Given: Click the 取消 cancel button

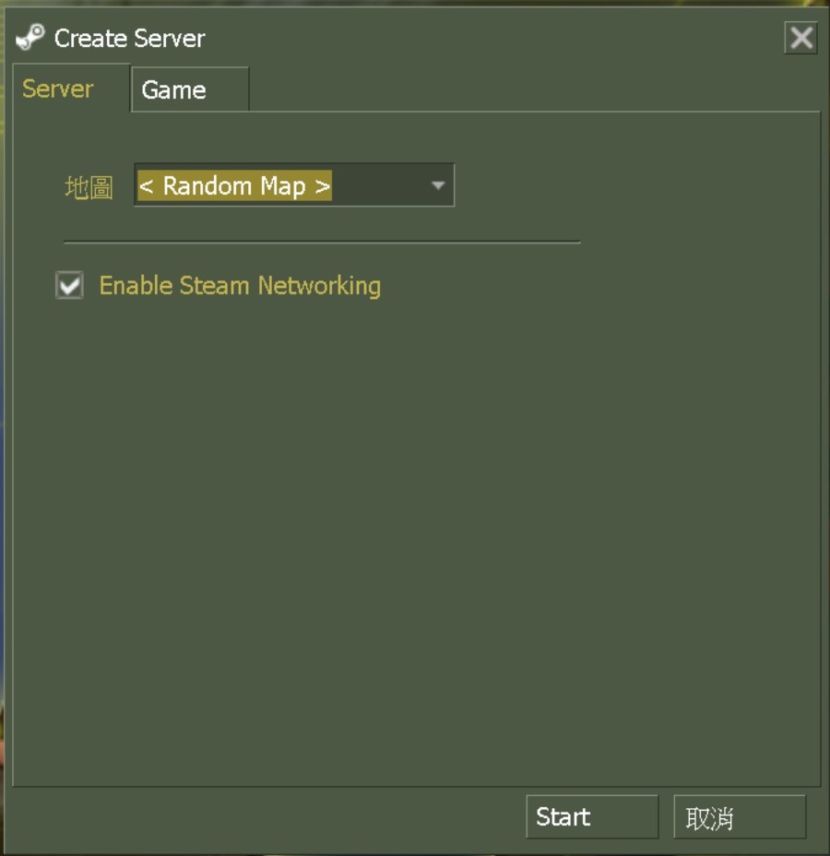Looking at the screenshot, I should (x=740, y=816).
